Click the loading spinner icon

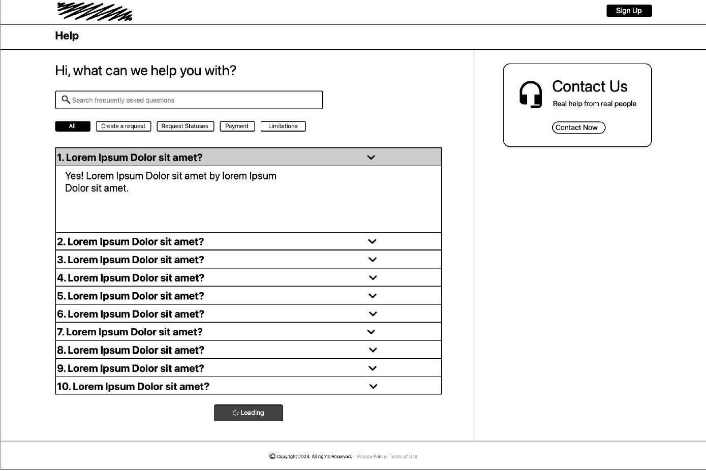pyautogui.click(x=235, y=413)
